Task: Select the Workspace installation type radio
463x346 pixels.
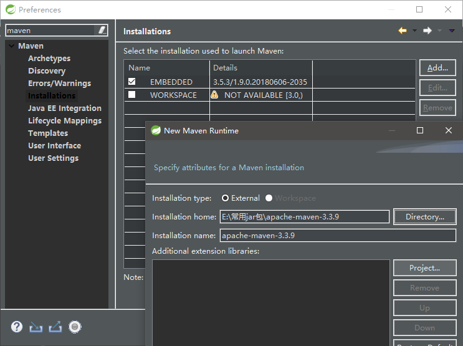Action: pos(269,198)
